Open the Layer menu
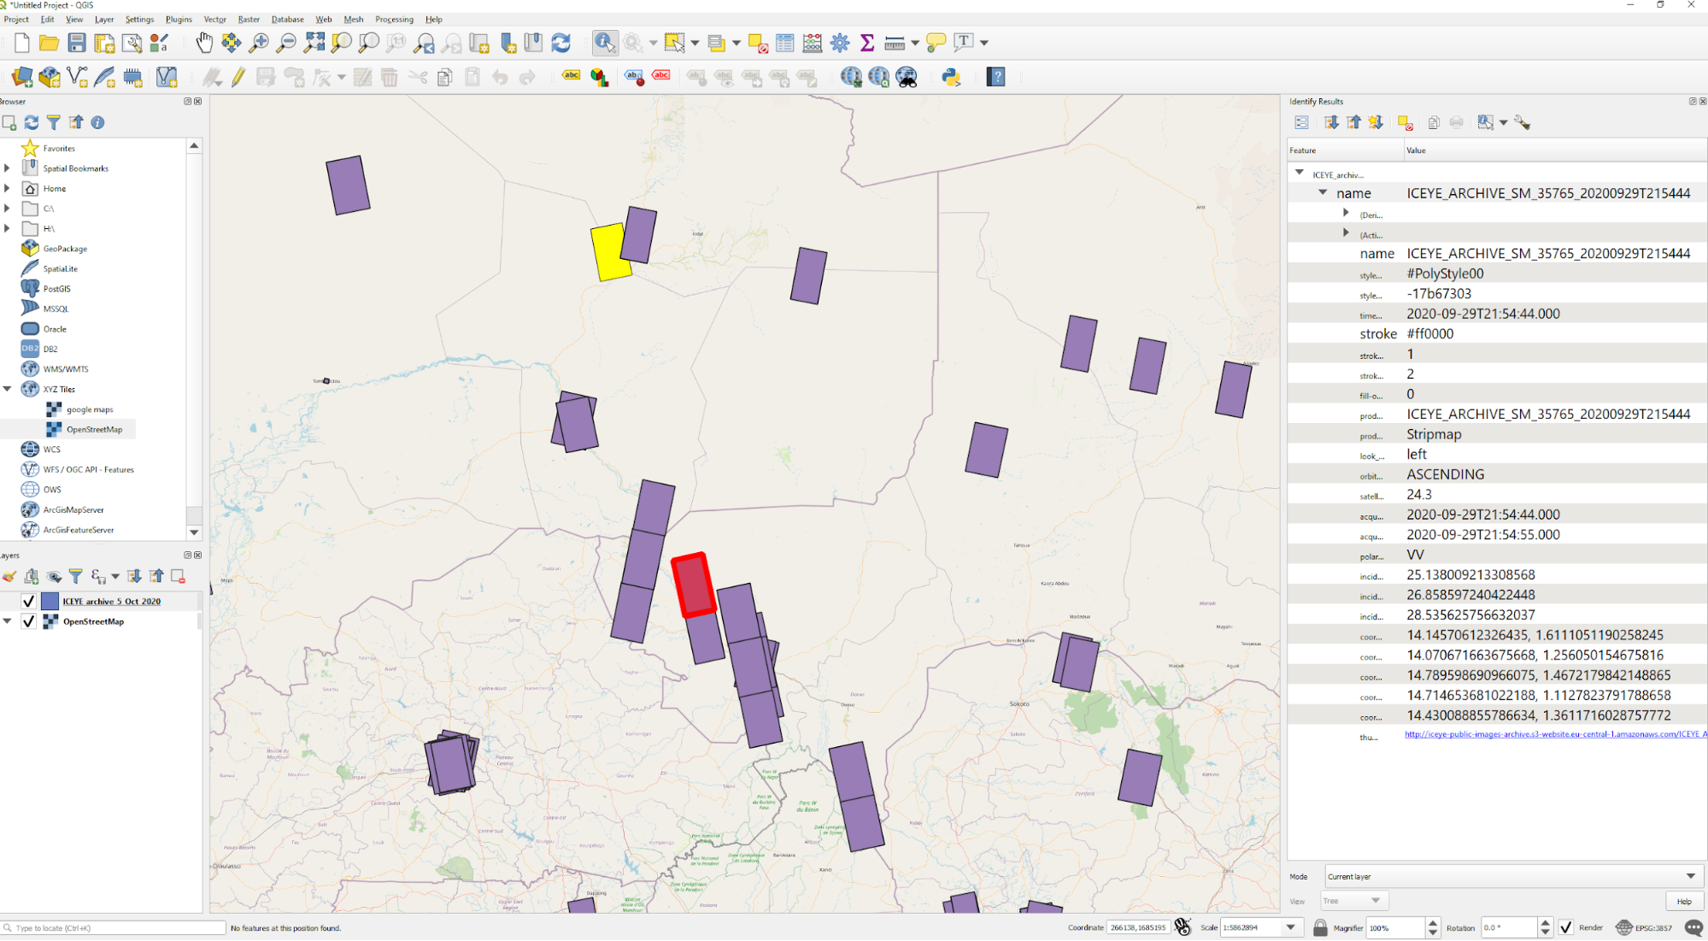The image size is (1708, 941). (104, 19)
